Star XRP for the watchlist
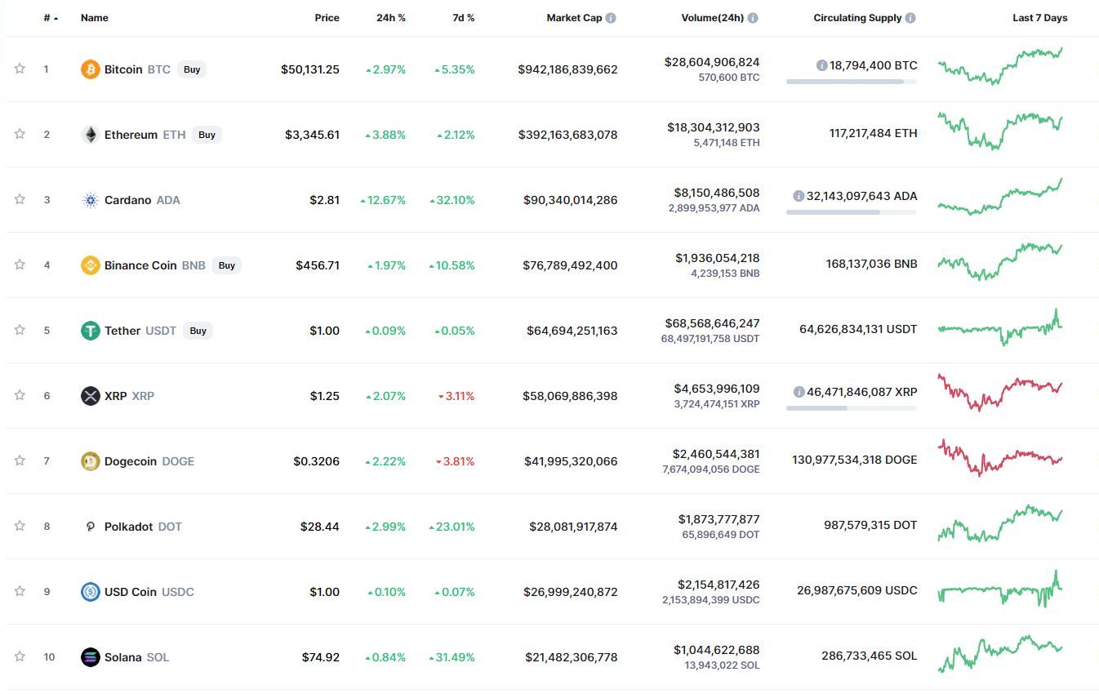1099x694 pixels. click(x=20, y=395)
